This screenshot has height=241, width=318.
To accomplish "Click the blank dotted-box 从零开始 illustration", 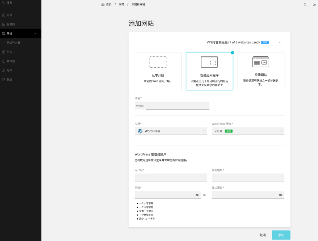I will [158, 62].
